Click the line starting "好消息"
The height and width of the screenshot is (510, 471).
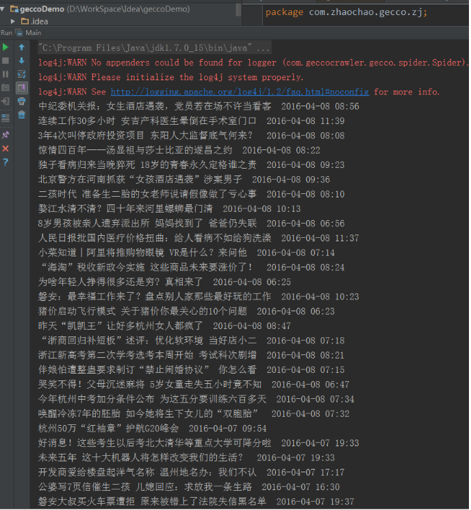pos(199,444)
